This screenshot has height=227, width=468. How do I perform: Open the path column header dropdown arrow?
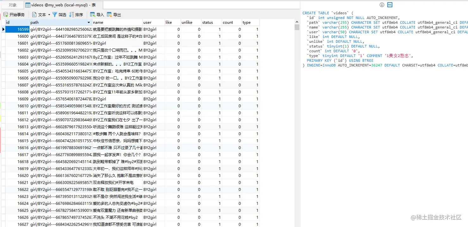(x=89, y=22)
